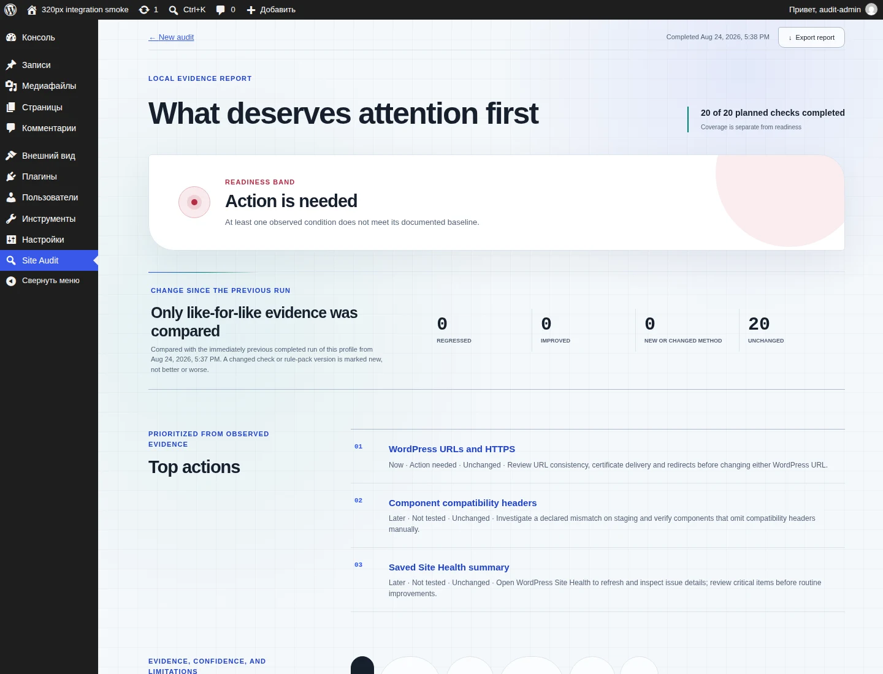Select Site Audit menu item
Screen dimensions: 883x674
[49, 260]
